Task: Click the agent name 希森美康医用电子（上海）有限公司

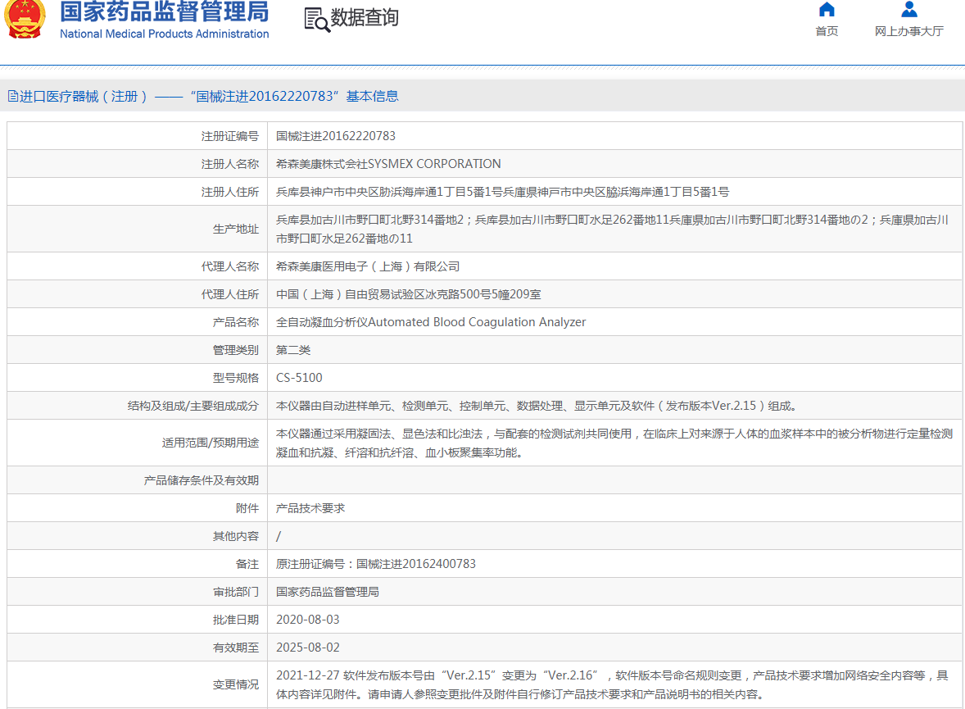Action: 368,266
